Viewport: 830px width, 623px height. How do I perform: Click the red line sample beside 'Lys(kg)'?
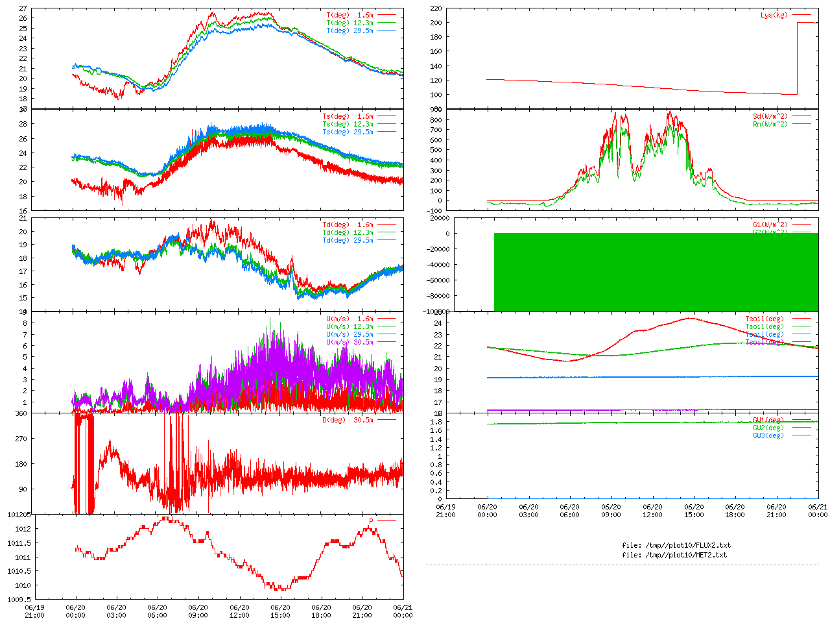point(801,14)
